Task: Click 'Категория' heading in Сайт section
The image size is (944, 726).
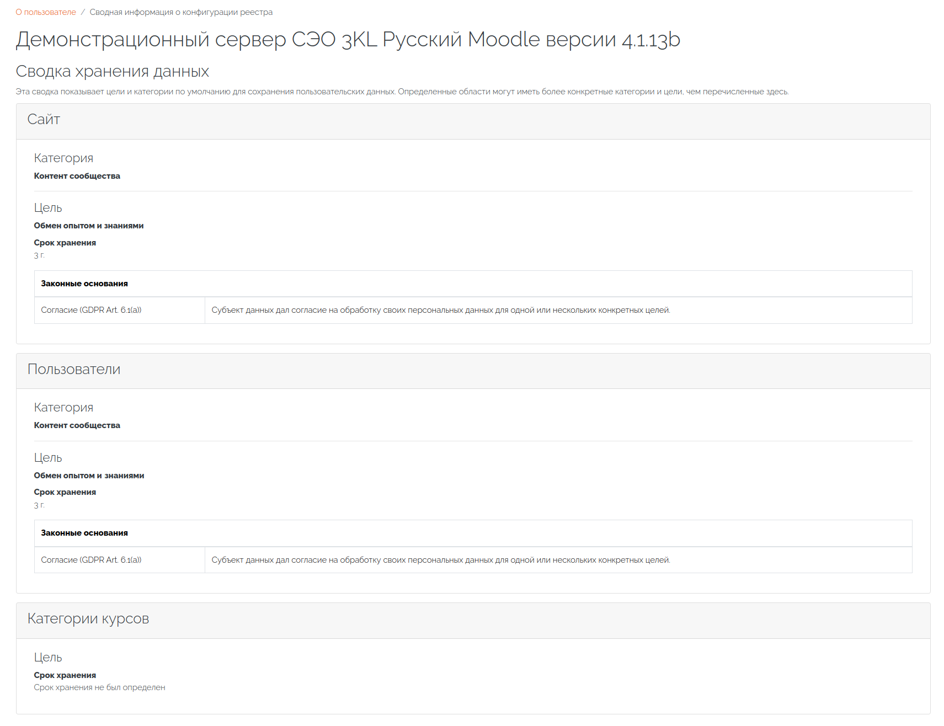Action: (x=63, y=158)
